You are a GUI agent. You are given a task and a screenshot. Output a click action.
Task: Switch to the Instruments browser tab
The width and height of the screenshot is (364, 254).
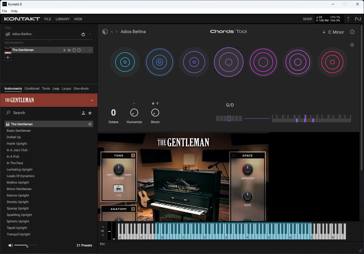pyautogui.click(x=13, y=89)
